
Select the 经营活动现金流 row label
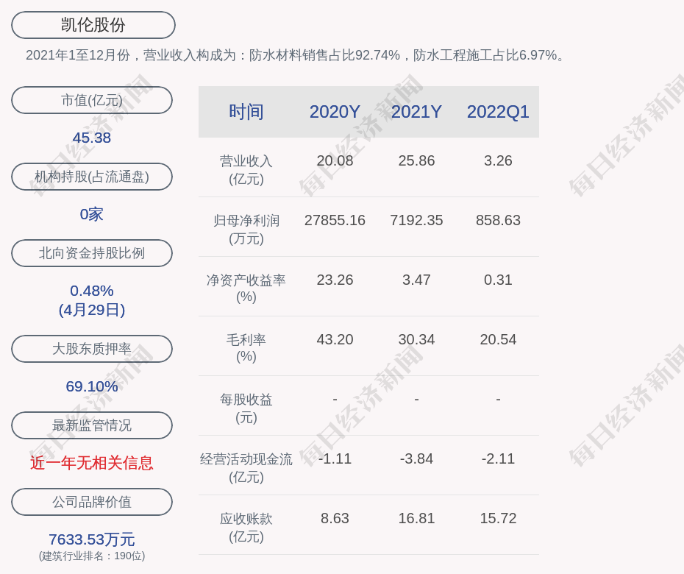tap(246, 468)
